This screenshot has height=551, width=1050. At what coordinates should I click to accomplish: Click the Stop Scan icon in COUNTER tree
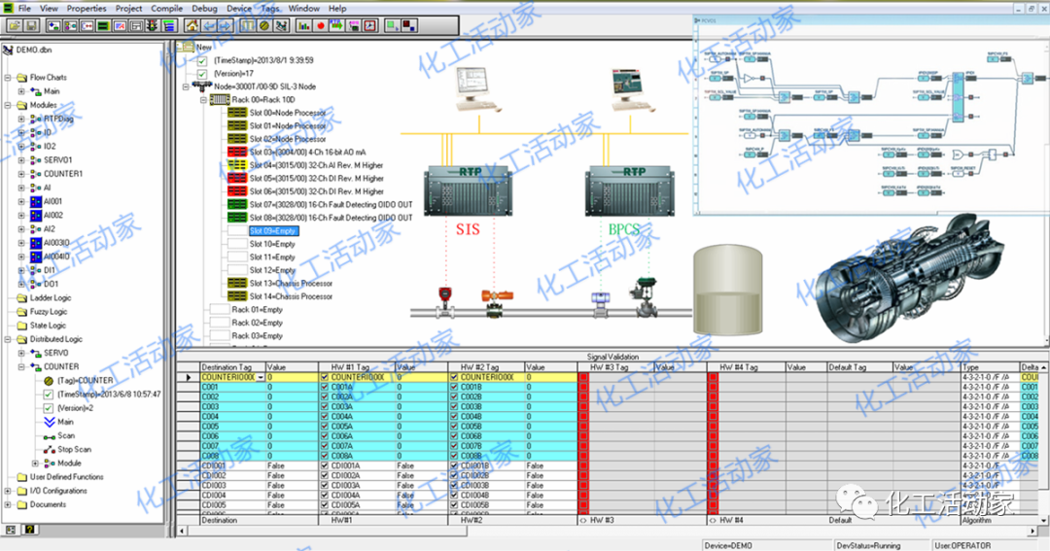click(x=49, y=449)
